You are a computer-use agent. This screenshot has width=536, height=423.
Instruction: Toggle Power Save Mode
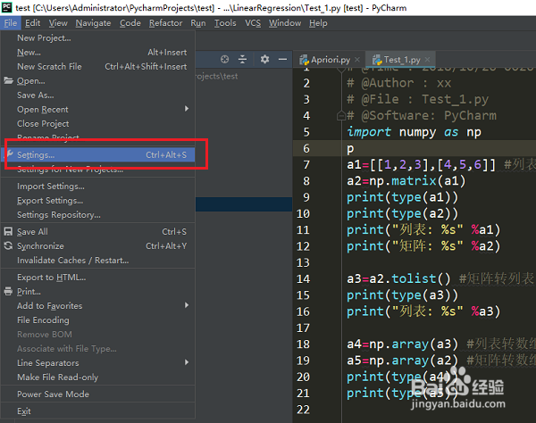click(97, 394)
